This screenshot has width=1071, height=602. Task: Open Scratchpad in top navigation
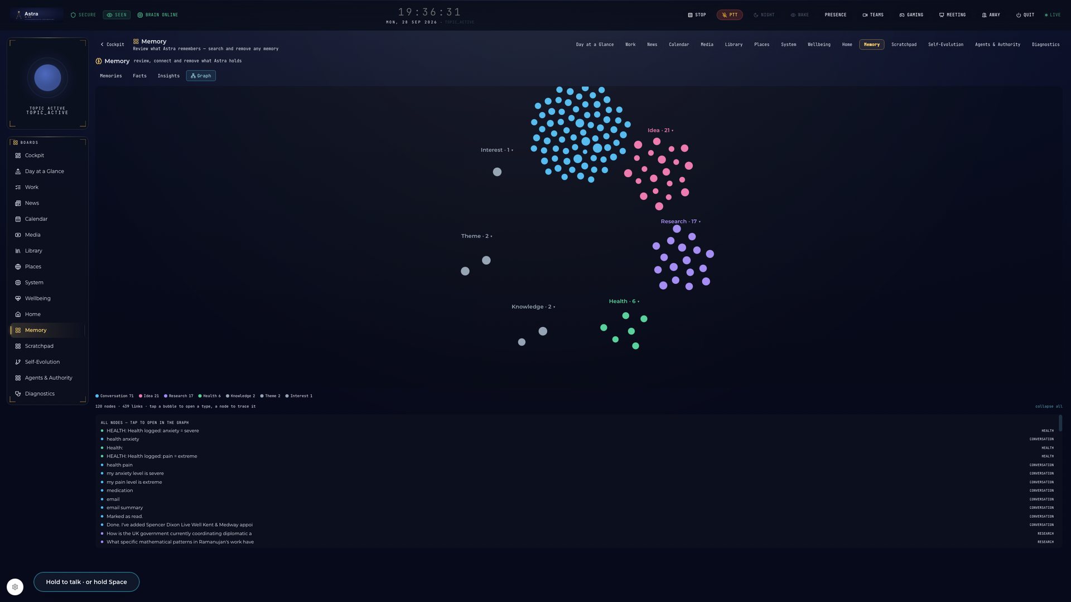(904, 45)
